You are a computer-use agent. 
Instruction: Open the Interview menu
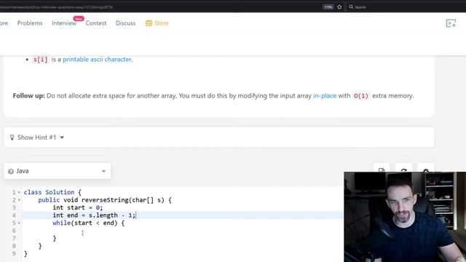tap(64, 23)
